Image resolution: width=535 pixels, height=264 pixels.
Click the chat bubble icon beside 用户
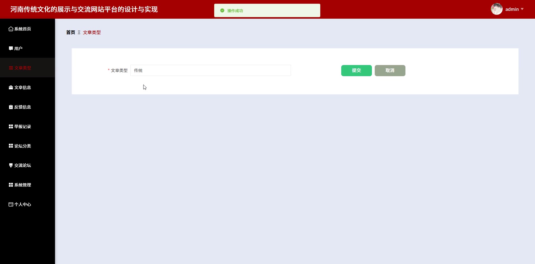(11, 48)
